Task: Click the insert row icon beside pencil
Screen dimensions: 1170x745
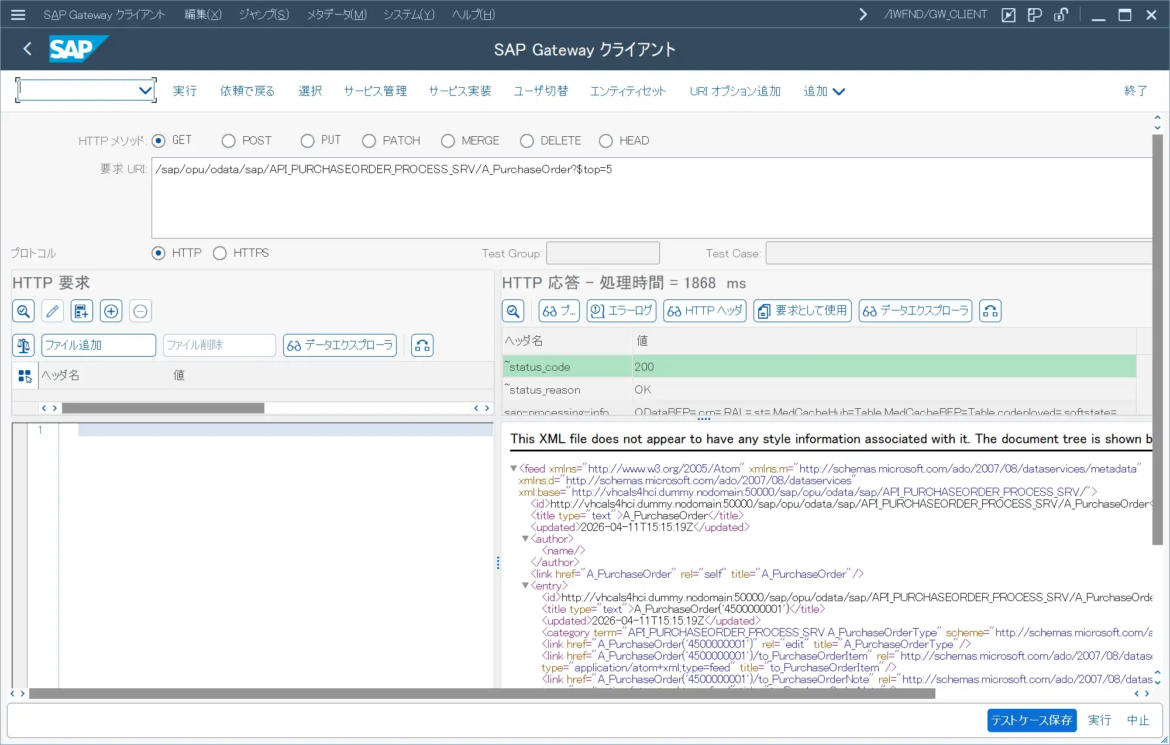Action: [82, 311]
